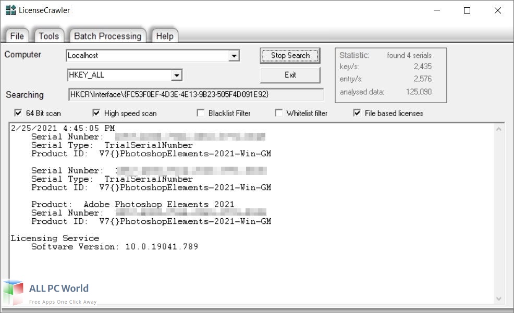Image resolution: width=514 pixels, height=313 pixels.
Task: Disable the 64 Bit scan checkbox
Action: (18, 113)
